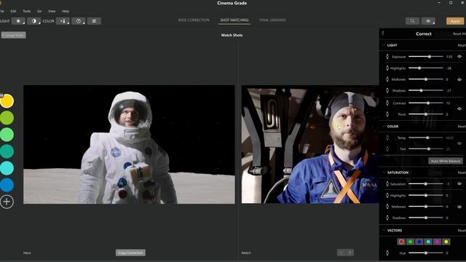Click the Apply button
Viewport: 466px width, 262px height.
(x=455, y=21)
